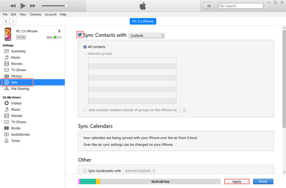Open the Outlook contacts source dropdown
This screenshot has height=188, width=286.
tap(147, 36)
